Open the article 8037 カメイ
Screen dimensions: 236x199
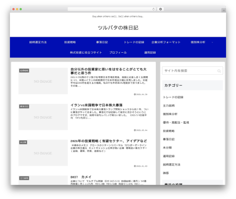coord(81,177)
